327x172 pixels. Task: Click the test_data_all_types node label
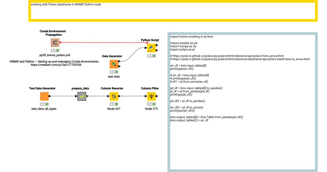(x=44, y=108)
